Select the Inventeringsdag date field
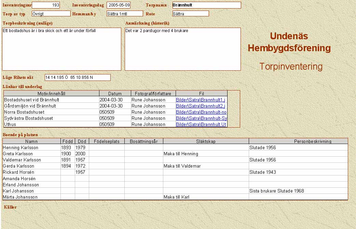356x229 pixels. [118, 5]
